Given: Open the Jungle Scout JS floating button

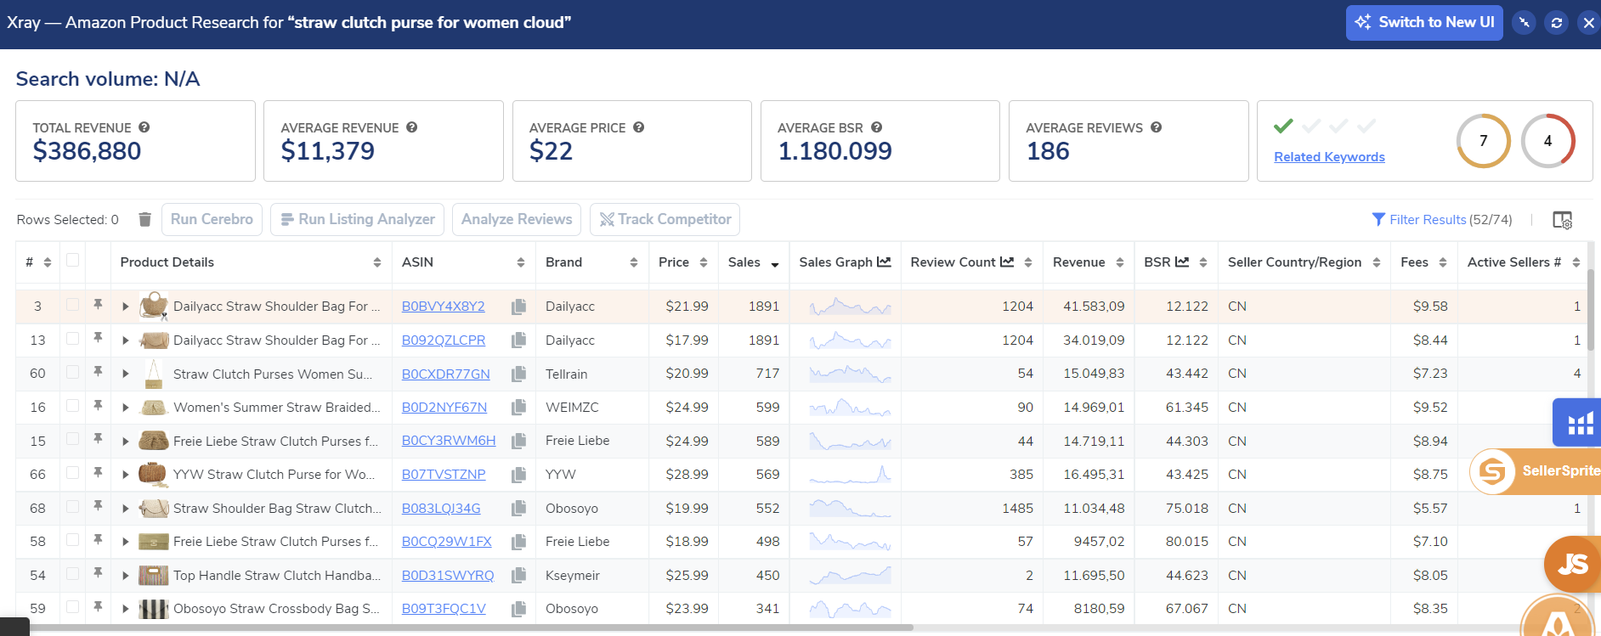Looking at the screenshot, I should click(x=1572, y=564).
